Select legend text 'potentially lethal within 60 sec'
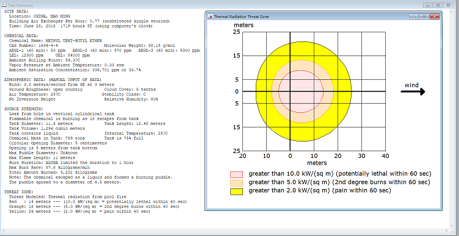 383,174
